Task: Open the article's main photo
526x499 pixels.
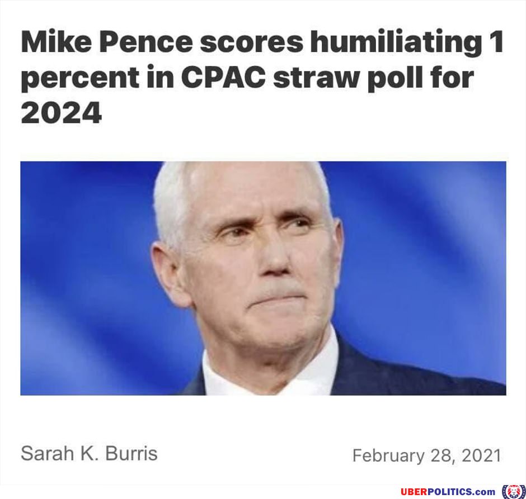Action: (x=263, y=278)
